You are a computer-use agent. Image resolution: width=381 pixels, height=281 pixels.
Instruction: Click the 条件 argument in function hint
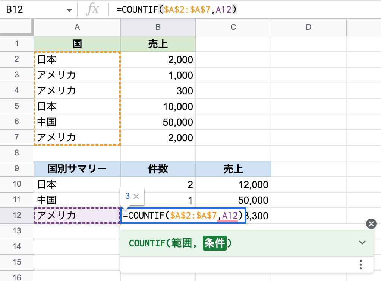[215, 243]
